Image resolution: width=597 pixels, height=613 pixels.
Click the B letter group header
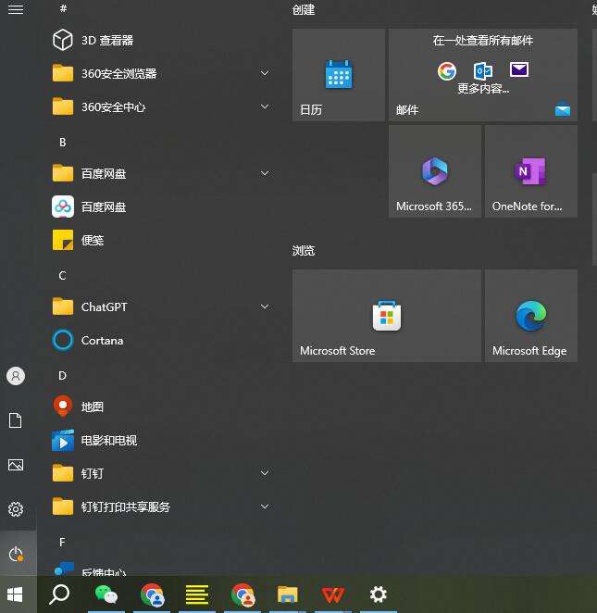63,143
